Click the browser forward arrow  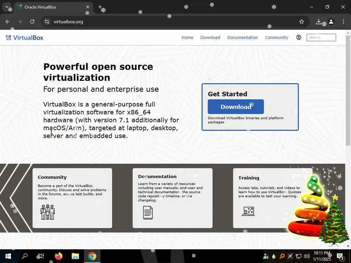[x=20, y=22]
